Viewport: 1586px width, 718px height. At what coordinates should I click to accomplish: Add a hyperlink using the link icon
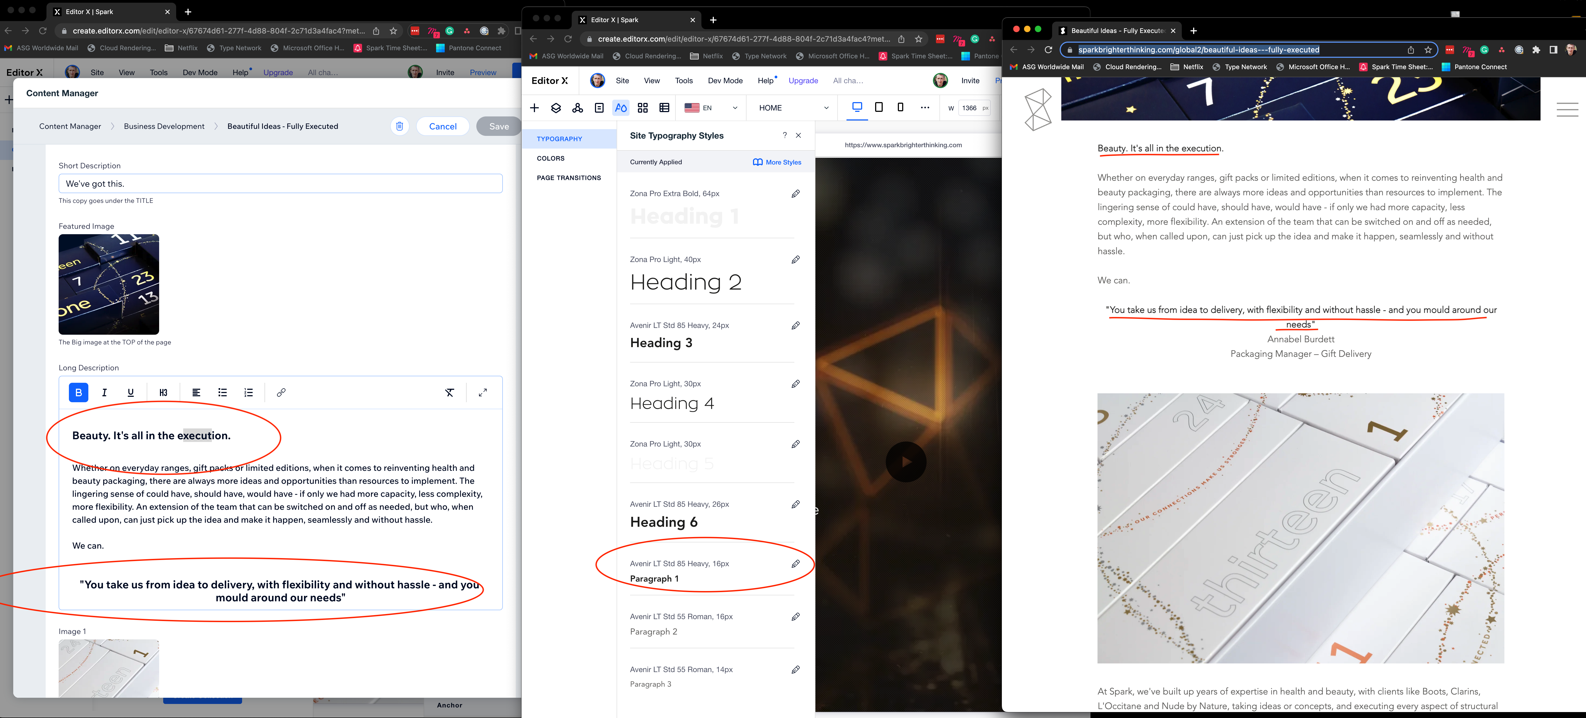pos(281,392)
